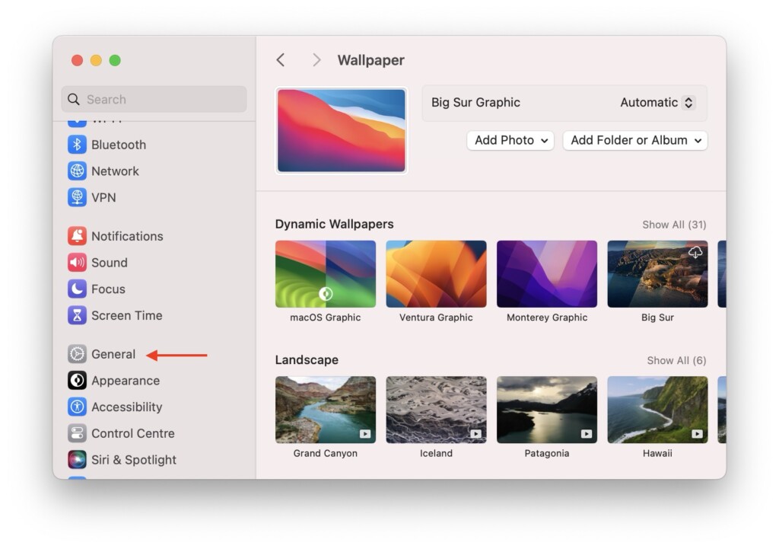Click the Dynamic Wallpapers section heading
Image resolution: width=779 pixels, height=549 pixels.
coord(335,225)
